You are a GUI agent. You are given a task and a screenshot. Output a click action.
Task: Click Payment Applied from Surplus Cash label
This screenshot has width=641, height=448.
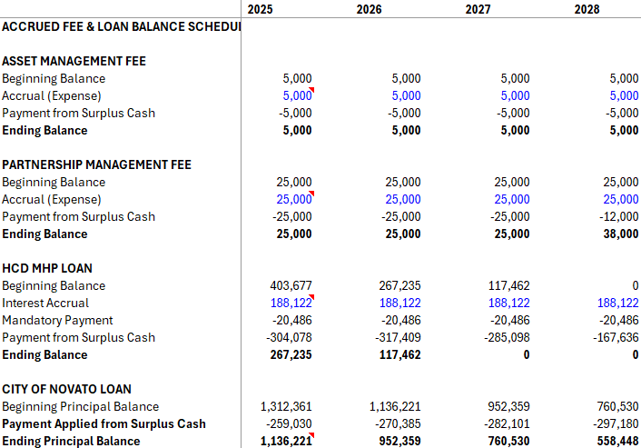104,423
